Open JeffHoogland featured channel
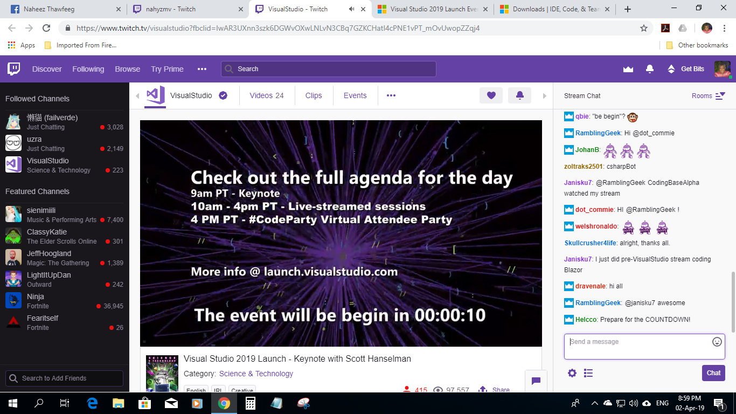Image resolution: width=736 pixels, height=414 pixels. (x=65, y=258)
